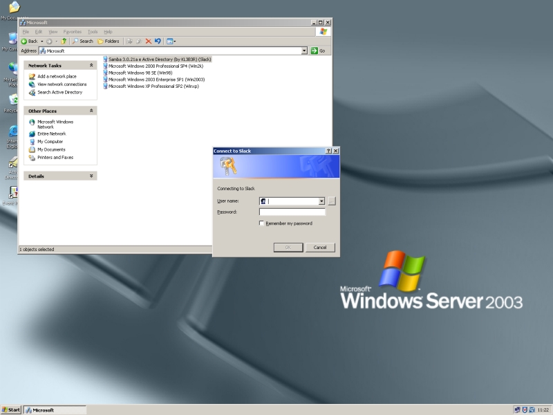Open the Search tool in the toolbar
Screen dimensions: 553x415
click(82, 41)
